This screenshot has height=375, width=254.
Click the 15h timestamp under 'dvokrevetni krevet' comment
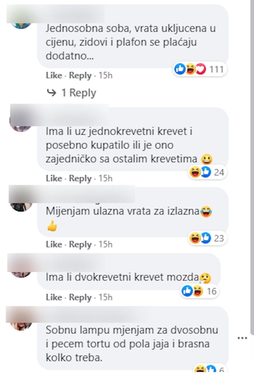click(105, 297)
